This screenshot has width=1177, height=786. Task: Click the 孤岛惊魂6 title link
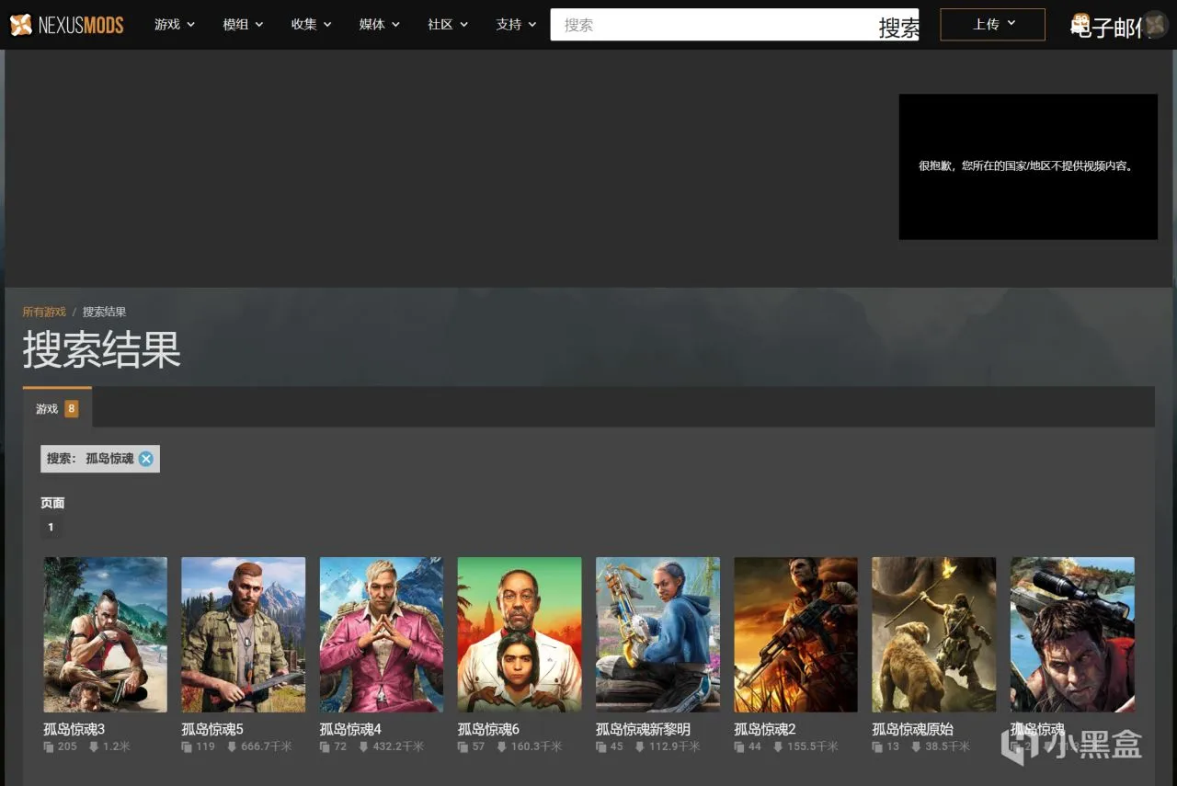coord(489,729)
